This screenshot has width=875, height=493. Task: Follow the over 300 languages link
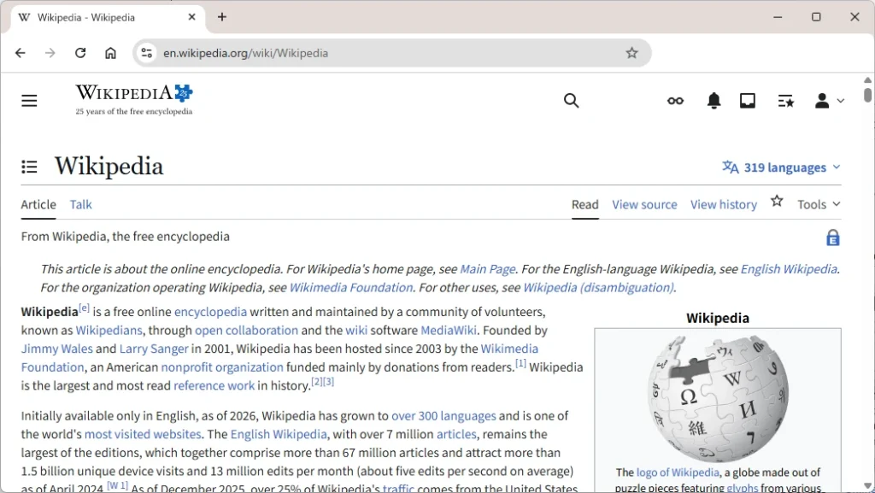coord(443,416)
